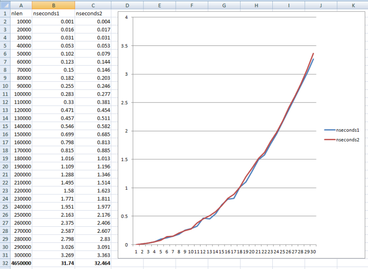The width and height of the screenshot is (368, 269).
Task: Click cell with value 100000
Action: point(21,94)
